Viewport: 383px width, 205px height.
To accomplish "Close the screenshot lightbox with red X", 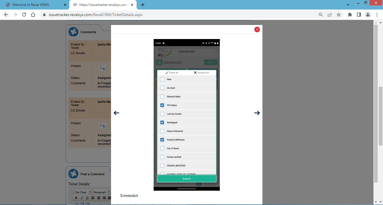I will click(257, 29).
